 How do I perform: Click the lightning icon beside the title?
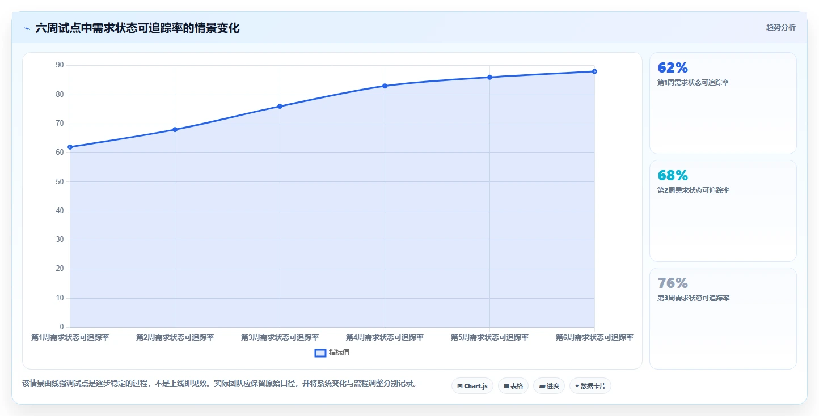click(x=27, y=28)
